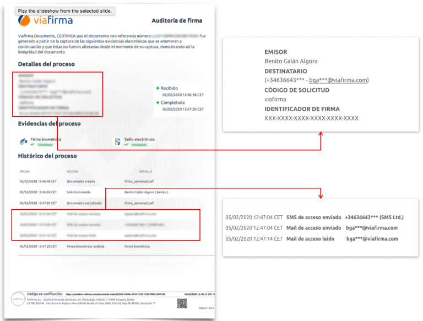This screenshot has width=423, height=321.
Task: Click the green Completada status marker
Action: click(x=158, y=102)
